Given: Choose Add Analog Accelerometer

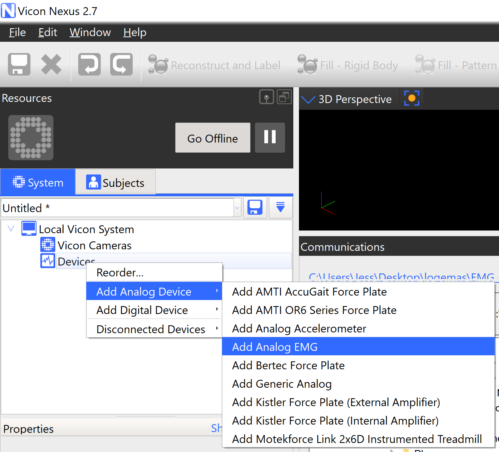Looking at the screenshot, I should tap(358, 328).
